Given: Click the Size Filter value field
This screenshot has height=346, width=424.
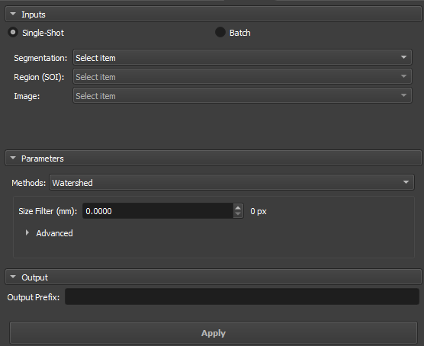Looking at the screenshot, I should pos(158,211).
